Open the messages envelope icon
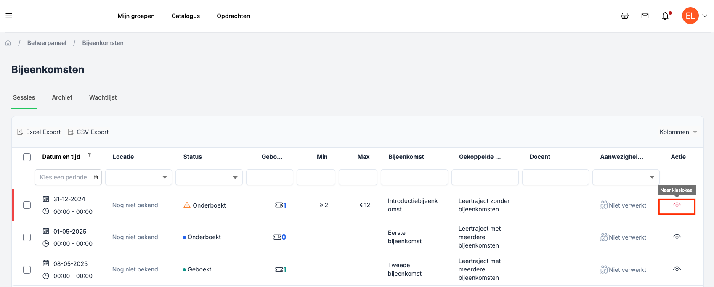This screenshot has width=714, height=287. coord(645,16)
